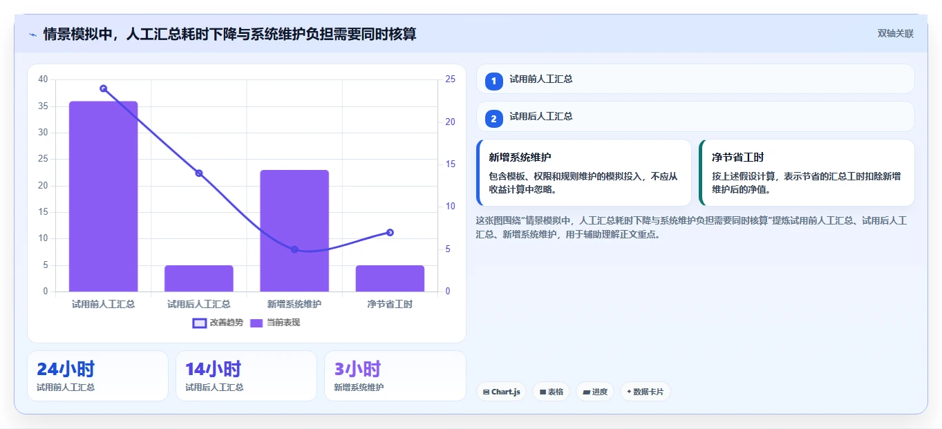Click the 双轴关联 label in header
The width and height of the screenshot is (942, 429).
click(x=896, y=34)
